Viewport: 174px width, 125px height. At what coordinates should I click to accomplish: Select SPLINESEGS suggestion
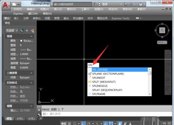click(x=118, y=86)
